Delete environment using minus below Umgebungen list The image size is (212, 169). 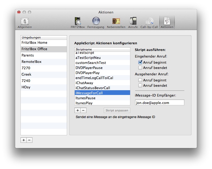pos(29,140)
